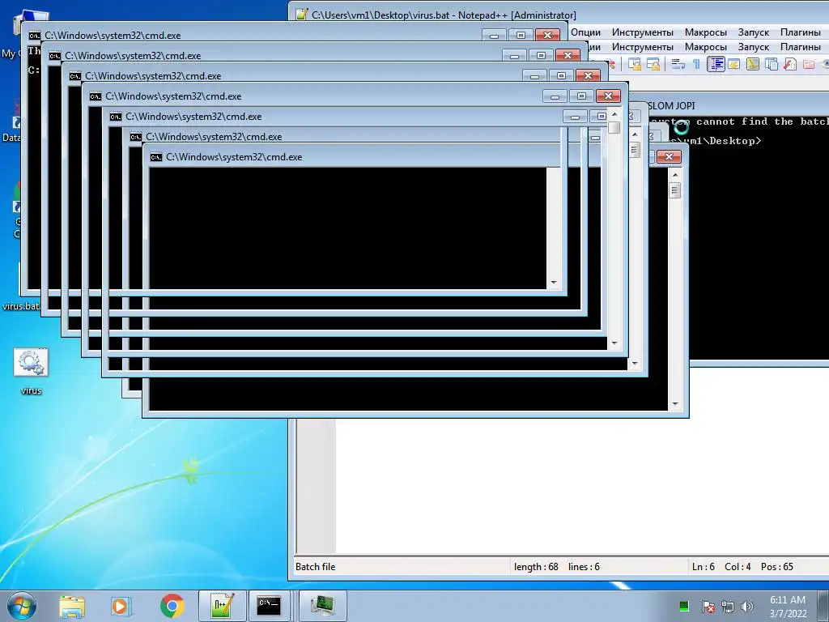Open Плагины in the lower menu row
This screenshot has width=829, height=622.
click(801, 47)
